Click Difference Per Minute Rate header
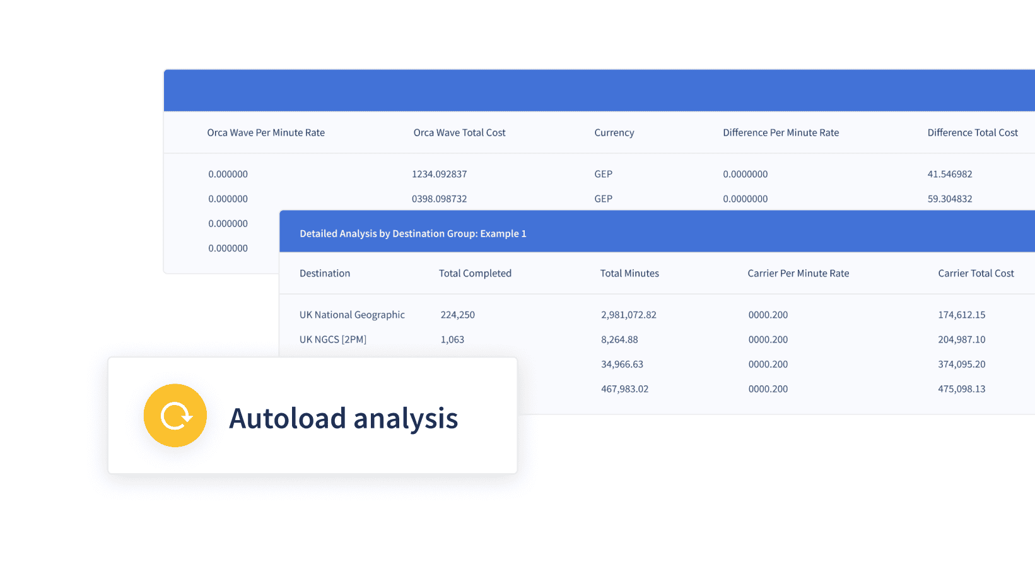 click(781, 132)
